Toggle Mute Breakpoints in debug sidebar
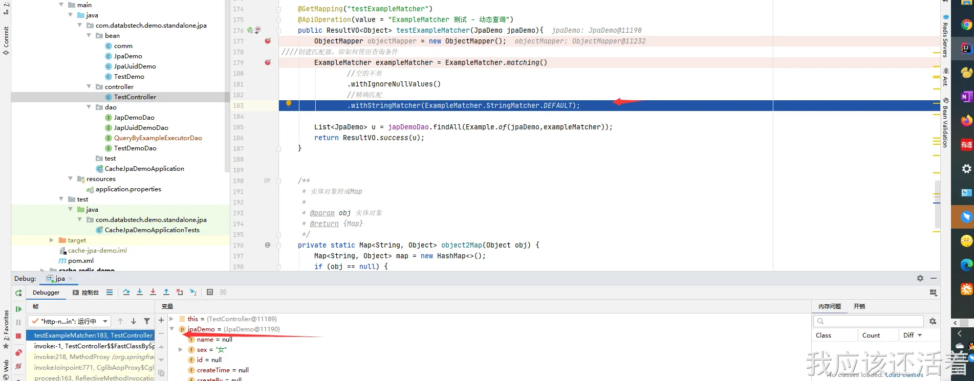Image resolution: width=974 pixels, height=381 pixels. (x=18, y=366)
